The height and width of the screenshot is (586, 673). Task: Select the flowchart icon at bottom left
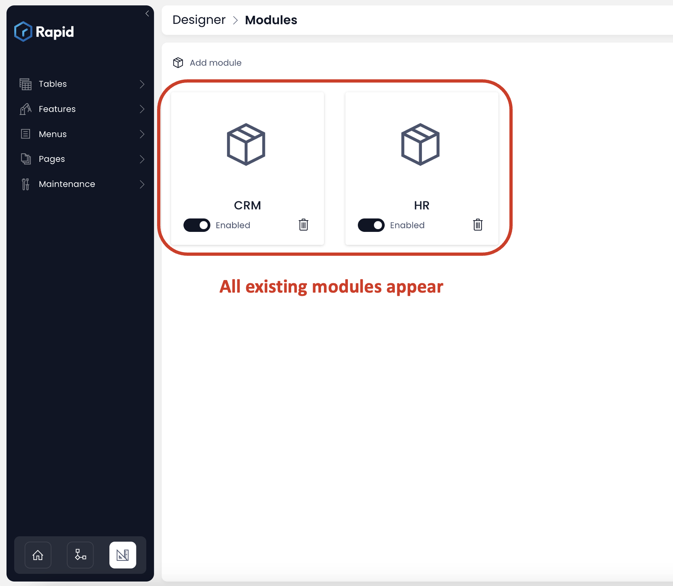[x=80, y=555]
